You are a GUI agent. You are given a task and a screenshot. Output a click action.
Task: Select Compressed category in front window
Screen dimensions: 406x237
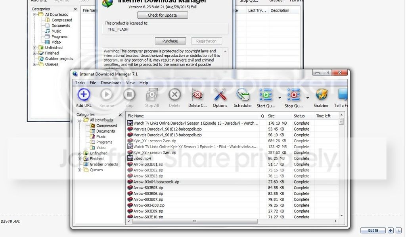(x=106, y=125)
